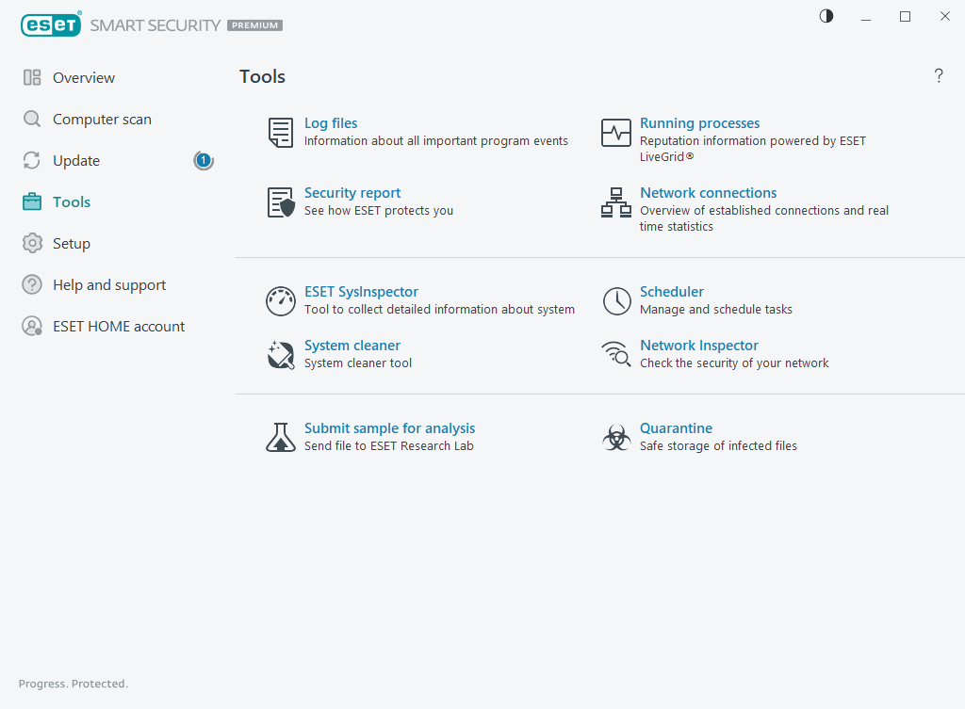Click the update notification badge

pos(204,161)
